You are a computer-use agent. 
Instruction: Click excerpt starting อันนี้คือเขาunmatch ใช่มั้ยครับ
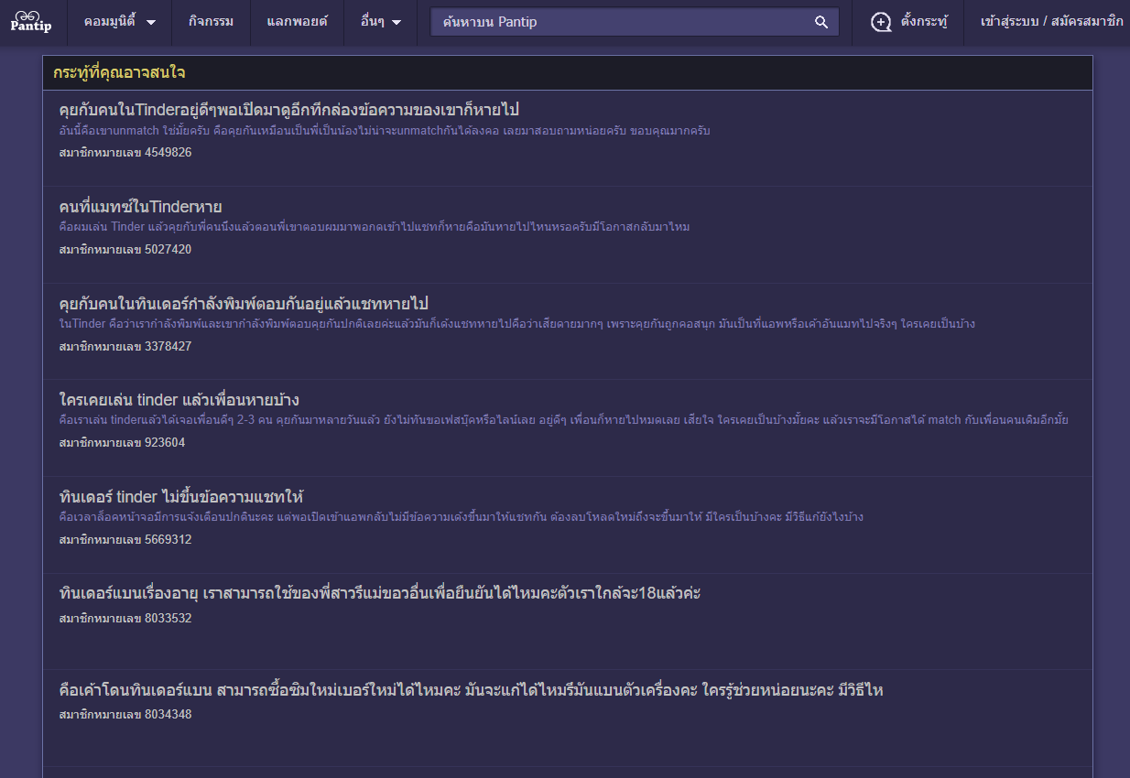[x=385, y=131]
